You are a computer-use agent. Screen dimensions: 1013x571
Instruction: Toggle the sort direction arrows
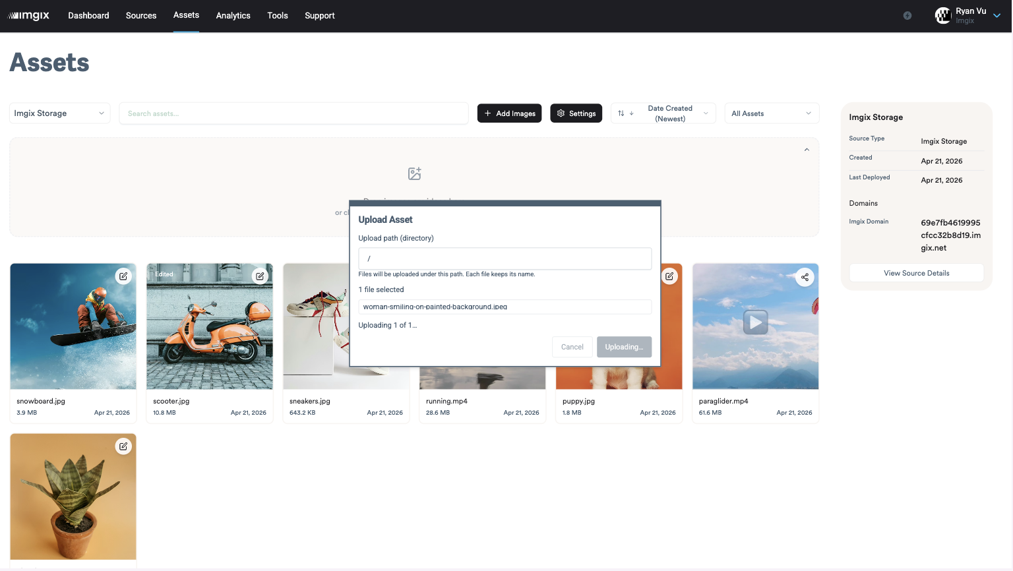(625, 113)
